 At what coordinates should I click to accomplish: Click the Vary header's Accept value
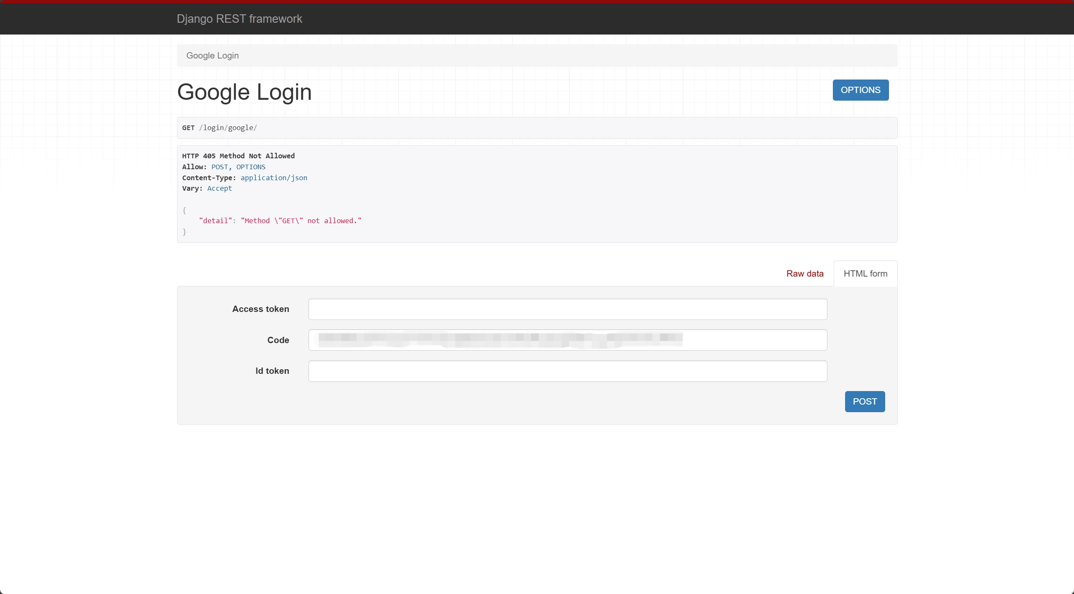[x=219, y=189]
